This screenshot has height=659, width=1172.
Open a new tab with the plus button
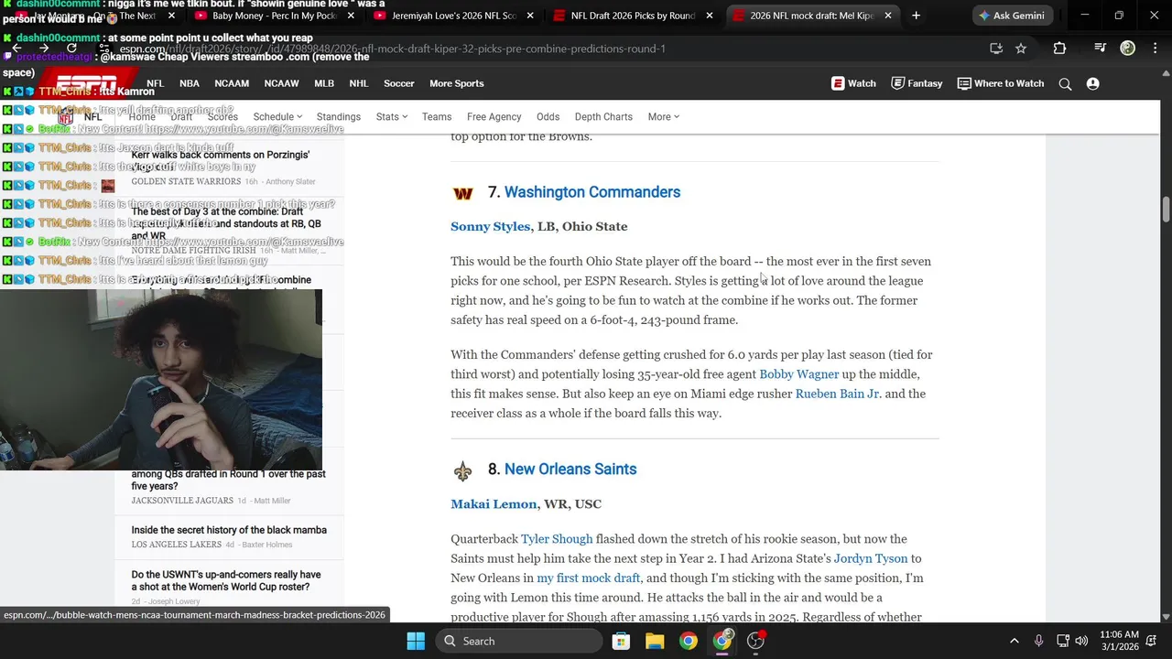tap(916, 16)
